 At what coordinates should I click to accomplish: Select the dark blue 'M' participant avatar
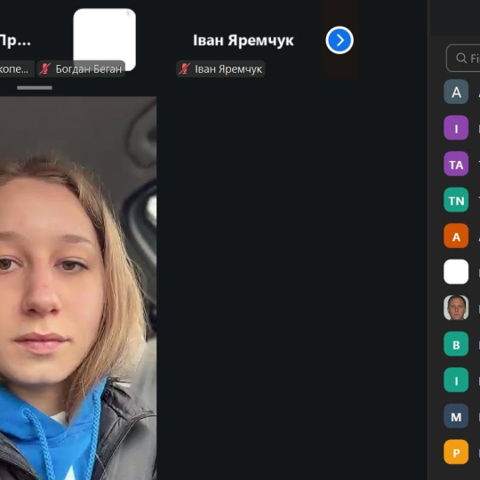(456, 416)
